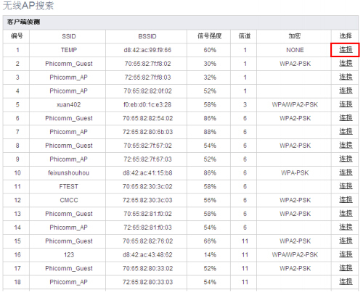Click 连接 for row 17 Phicomm_Guest

pos(346,268)
